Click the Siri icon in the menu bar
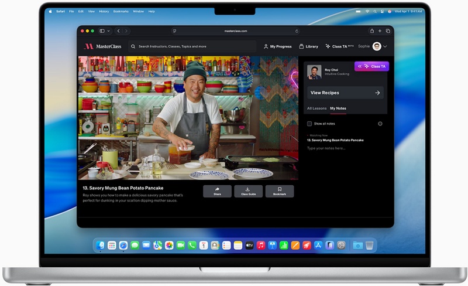The image size is (468, 286). pos(390,11)
